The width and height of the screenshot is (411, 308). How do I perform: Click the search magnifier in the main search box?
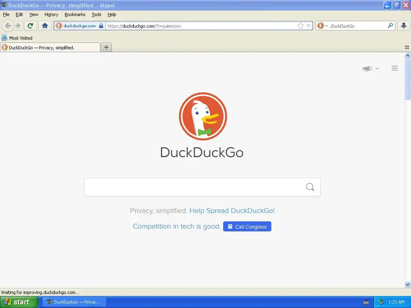[310, 187]
